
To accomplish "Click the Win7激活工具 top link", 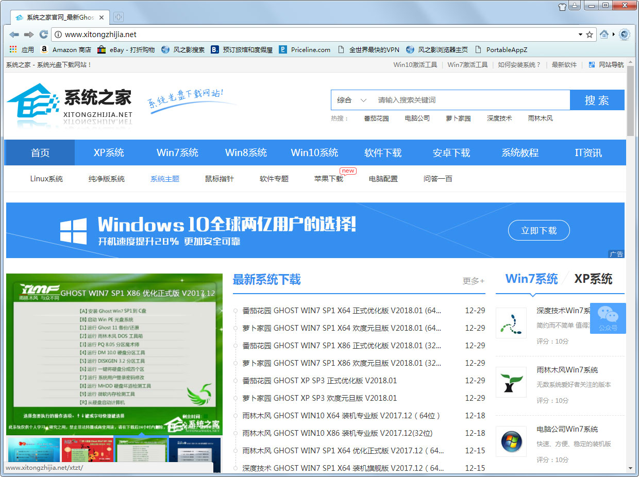I will 467,65.
